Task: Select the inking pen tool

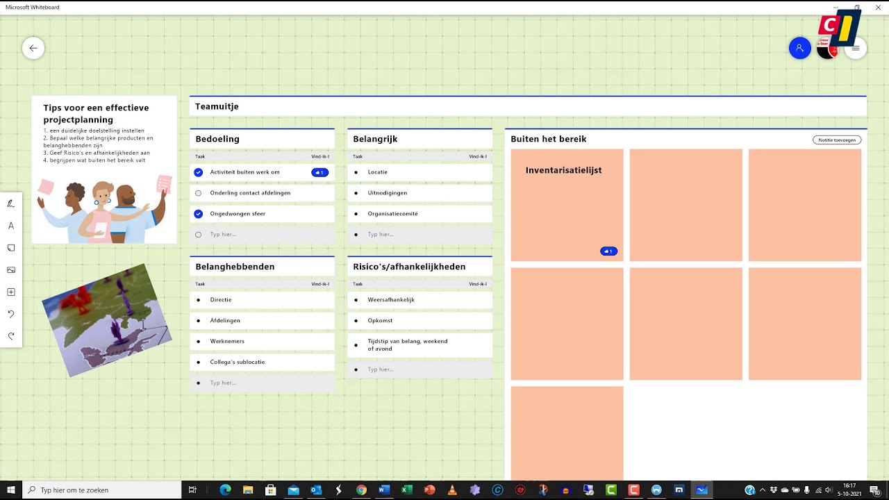Action: (x=11, y=203)
